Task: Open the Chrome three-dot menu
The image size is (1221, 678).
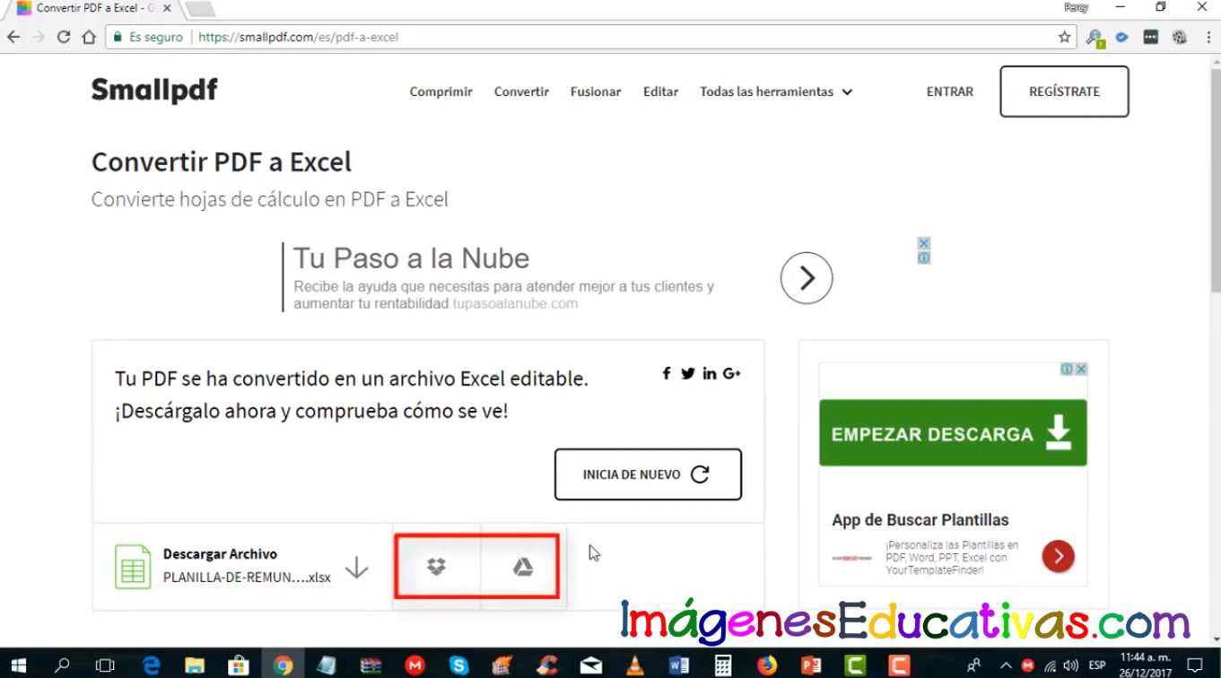Action: (x=1207, y=38)
